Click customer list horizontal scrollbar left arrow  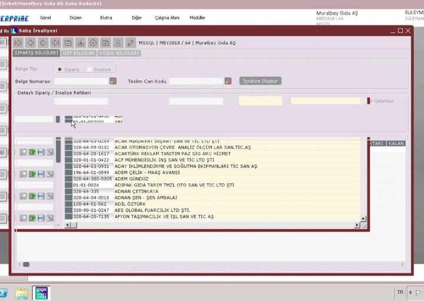(x=68, y=225)
